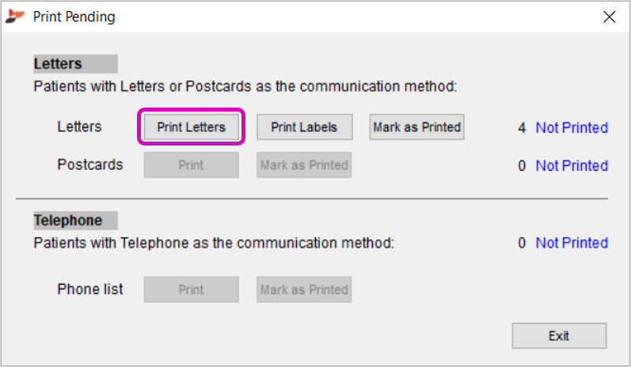
Task: Click Mark as Printed in Postcards row
Action: click(x=304, y=165)
